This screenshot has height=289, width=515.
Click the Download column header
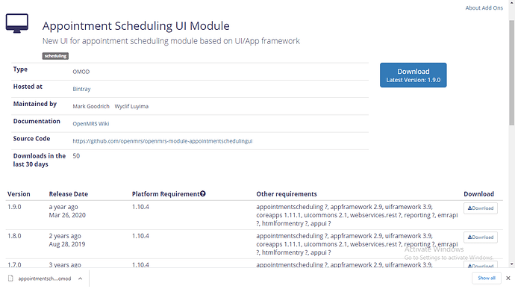click(x=478, y=194)
